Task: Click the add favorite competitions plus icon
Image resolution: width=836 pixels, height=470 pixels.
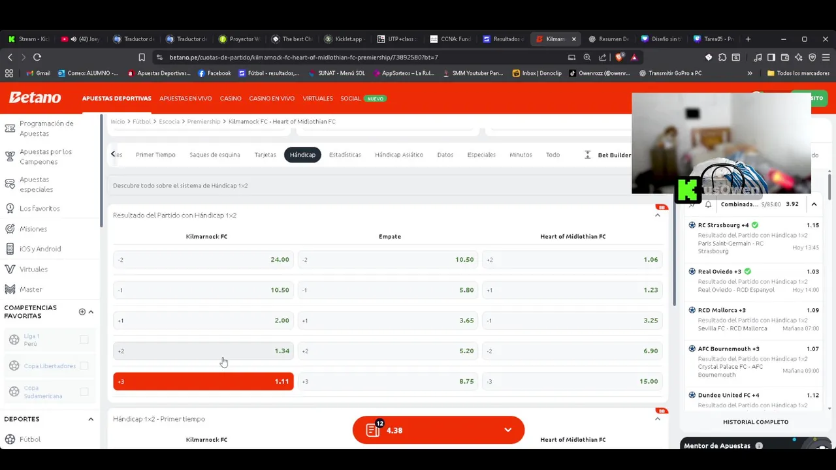Action: (82, 312)
